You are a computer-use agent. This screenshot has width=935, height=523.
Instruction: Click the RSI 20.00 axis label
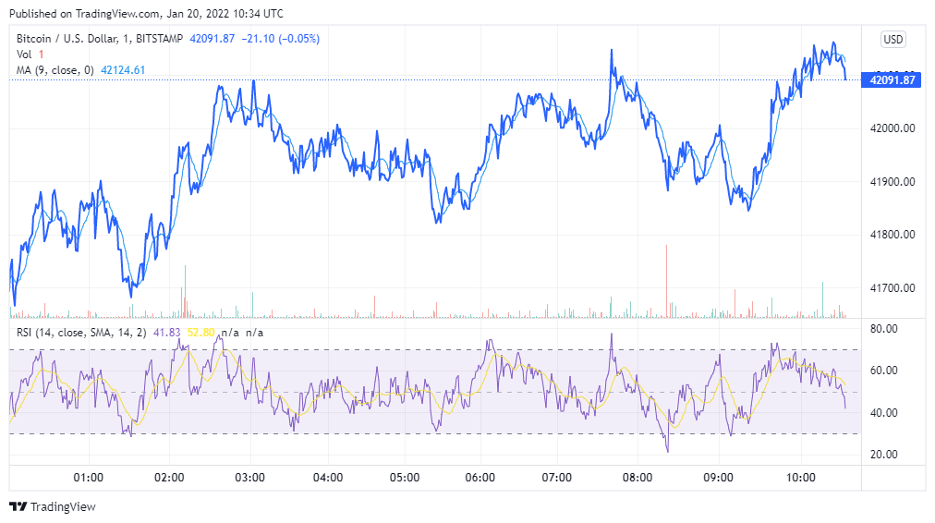coord(883,455)
